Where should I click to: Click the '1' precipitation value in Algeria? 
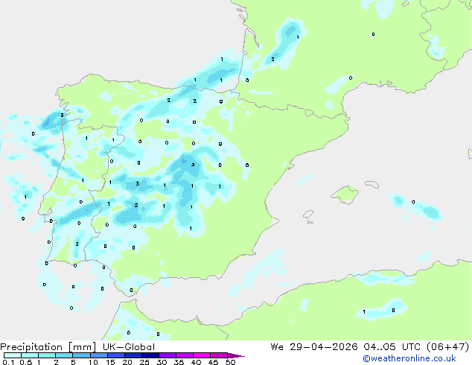(x=364, y=311)
